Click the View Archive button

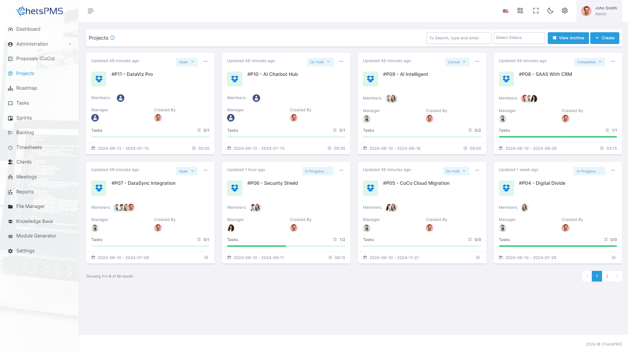(568, 38)
